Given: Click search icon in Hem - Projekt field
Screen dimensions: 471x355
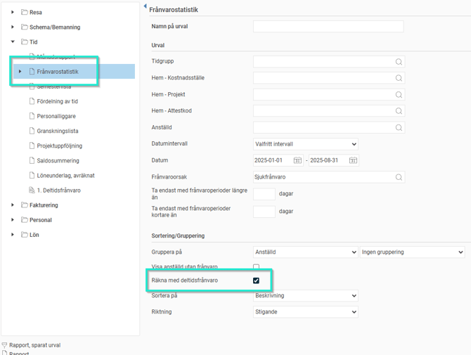Looking at the screenshot, I should tap(399, 95).
